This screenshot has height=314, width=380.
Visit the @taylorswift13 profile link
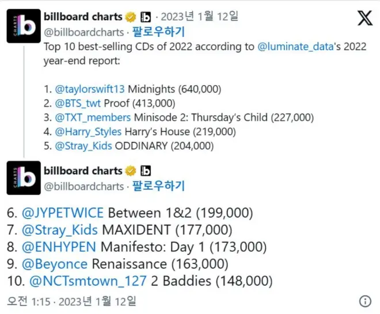[90, 89]
